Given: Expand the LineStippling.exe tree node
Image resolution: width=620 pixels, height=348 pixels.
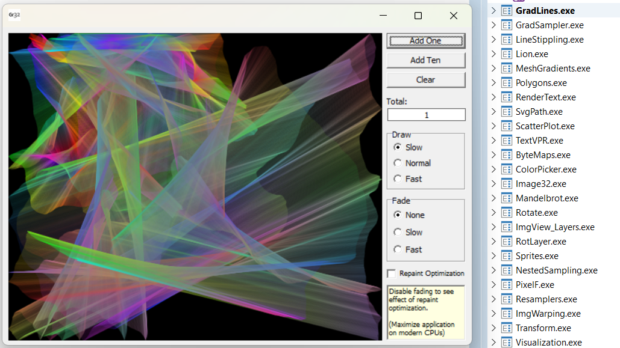Looking at the screenshot, I should click(493, 40).
